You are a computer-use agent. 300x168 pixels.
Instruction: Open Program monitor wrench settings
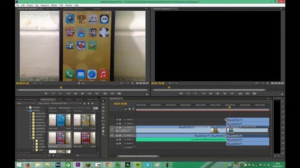[x=268, y=83]
